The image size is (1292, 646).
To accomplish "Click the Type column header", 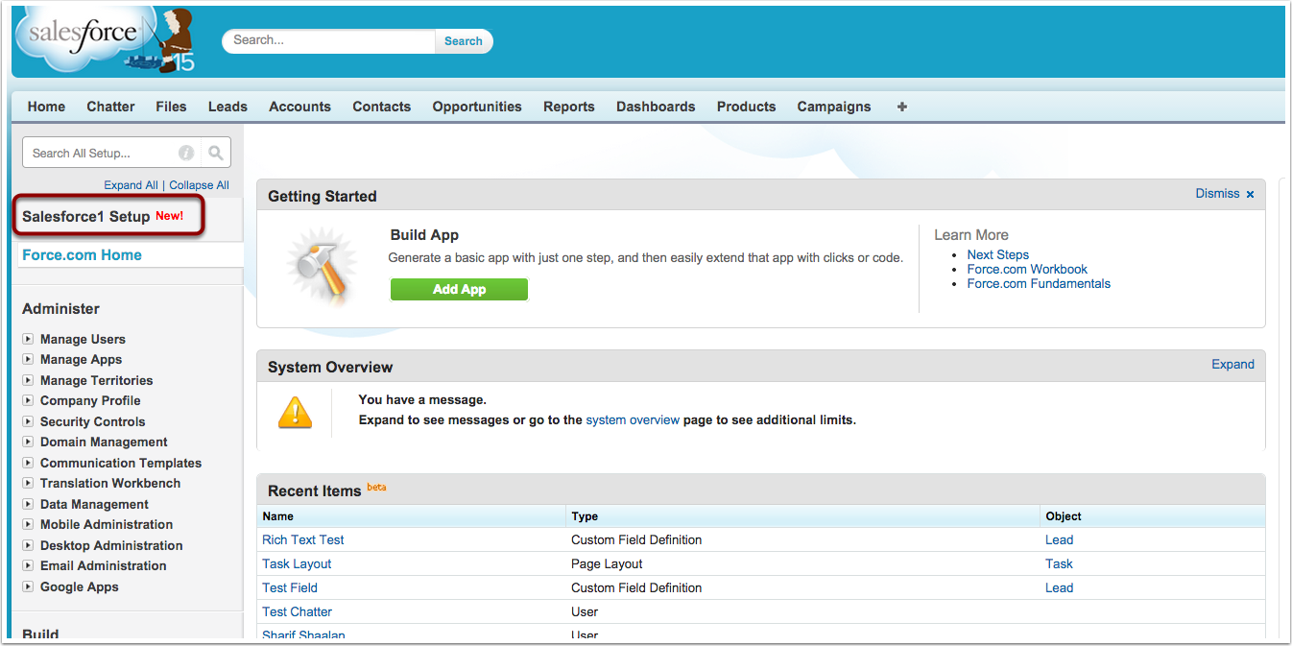I will (585, 516).
